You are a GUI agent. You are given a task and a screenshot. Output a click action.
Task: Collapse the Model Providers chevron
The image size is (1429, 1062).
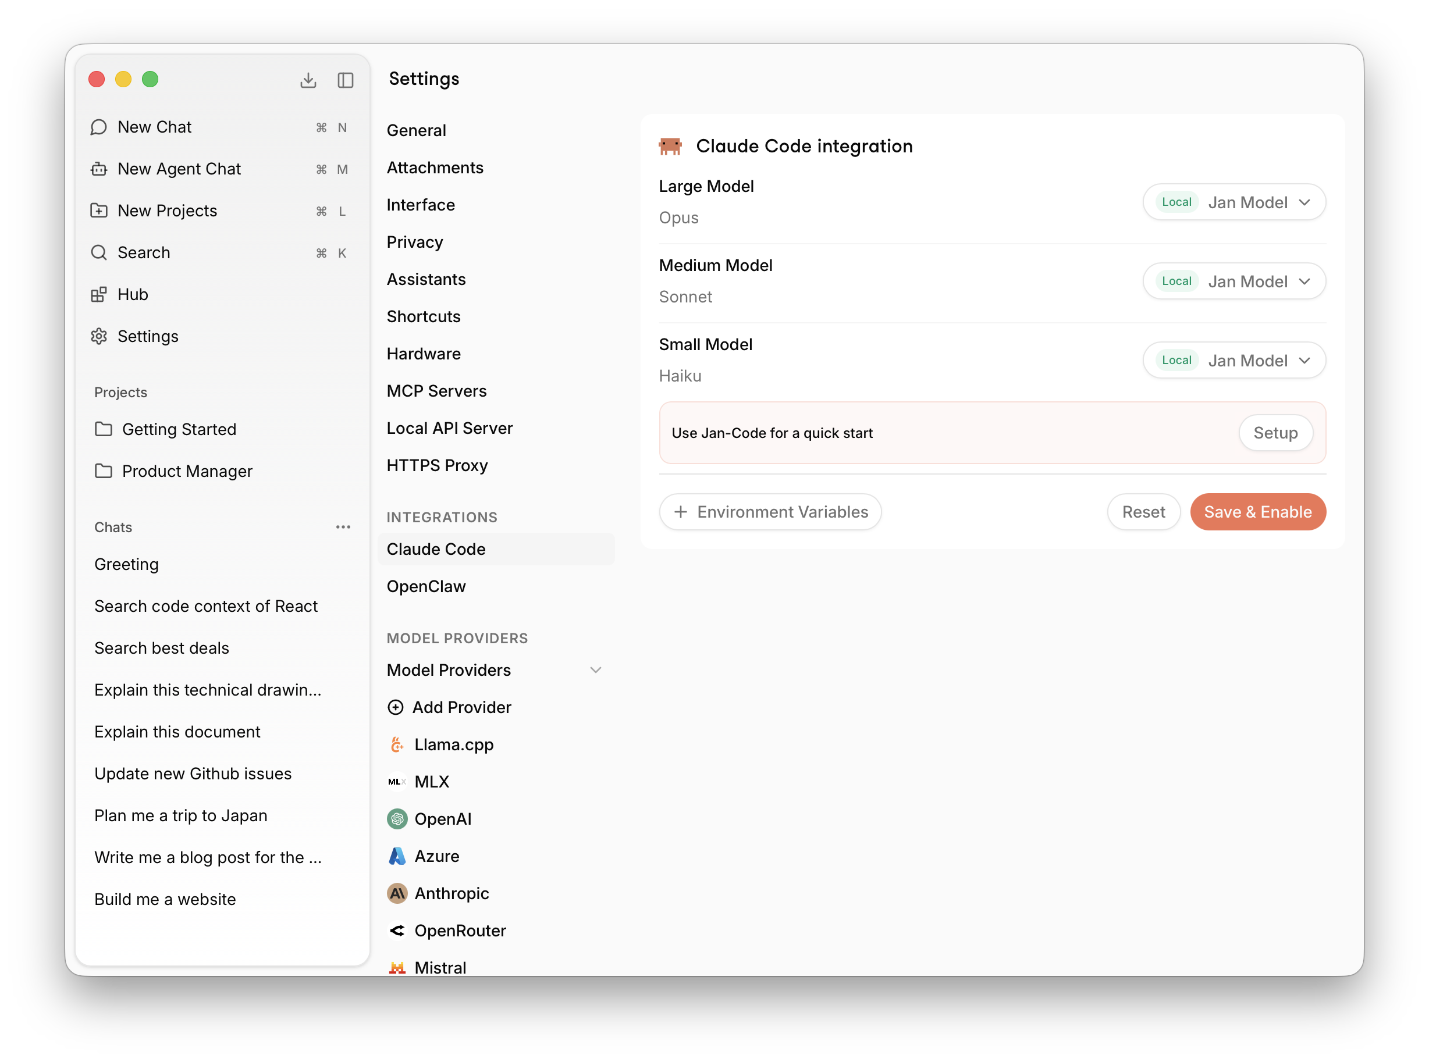click(596, 670)
